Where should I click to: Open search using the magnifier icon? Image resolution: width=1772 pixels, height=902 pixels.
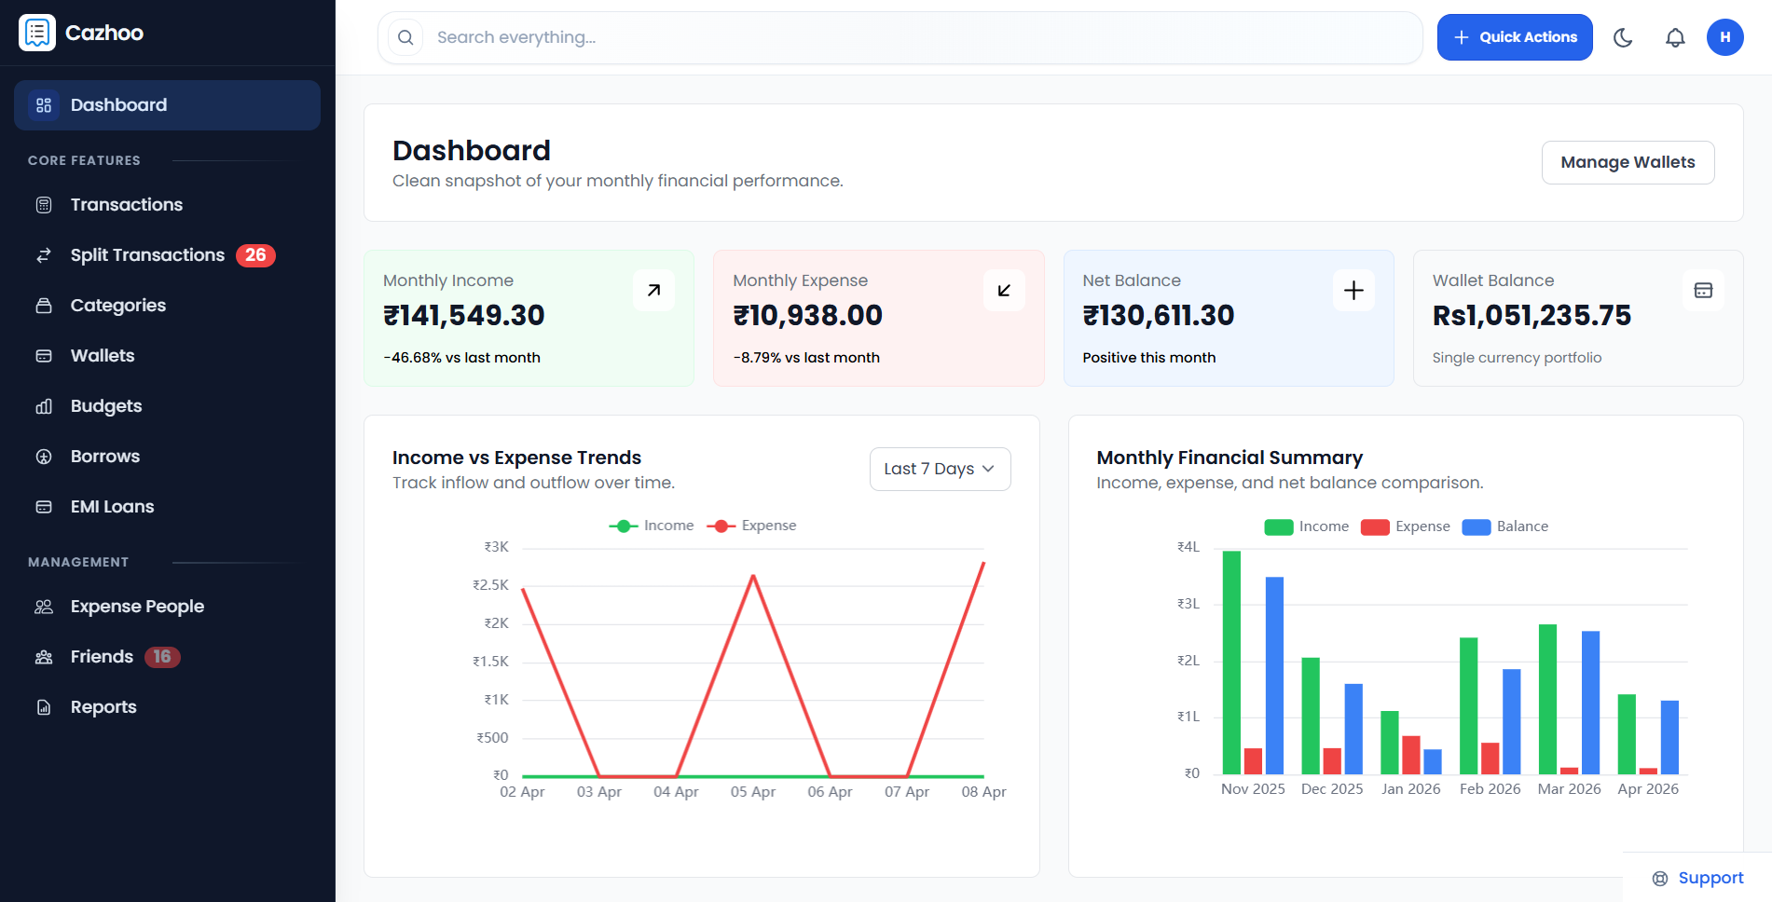point(405,37)
